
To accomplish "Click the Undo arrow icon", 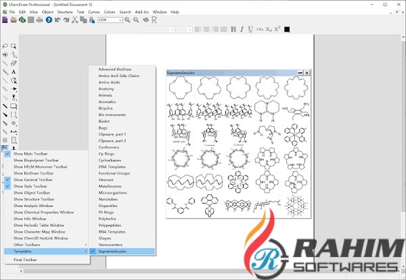I will pyautogui.click(x=58, y=20).
